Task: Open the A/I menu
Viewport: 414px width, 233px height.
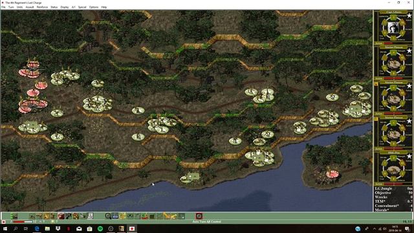Action: tap(73, 7)
